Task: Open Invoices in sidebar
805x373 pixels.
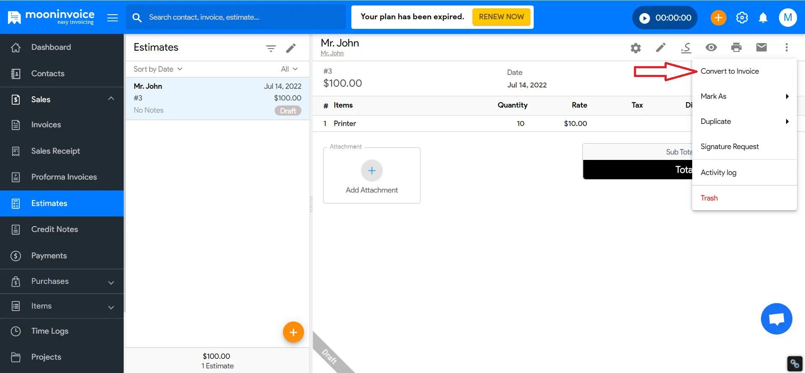Action: pyautogui.click(x=62, y=125)
